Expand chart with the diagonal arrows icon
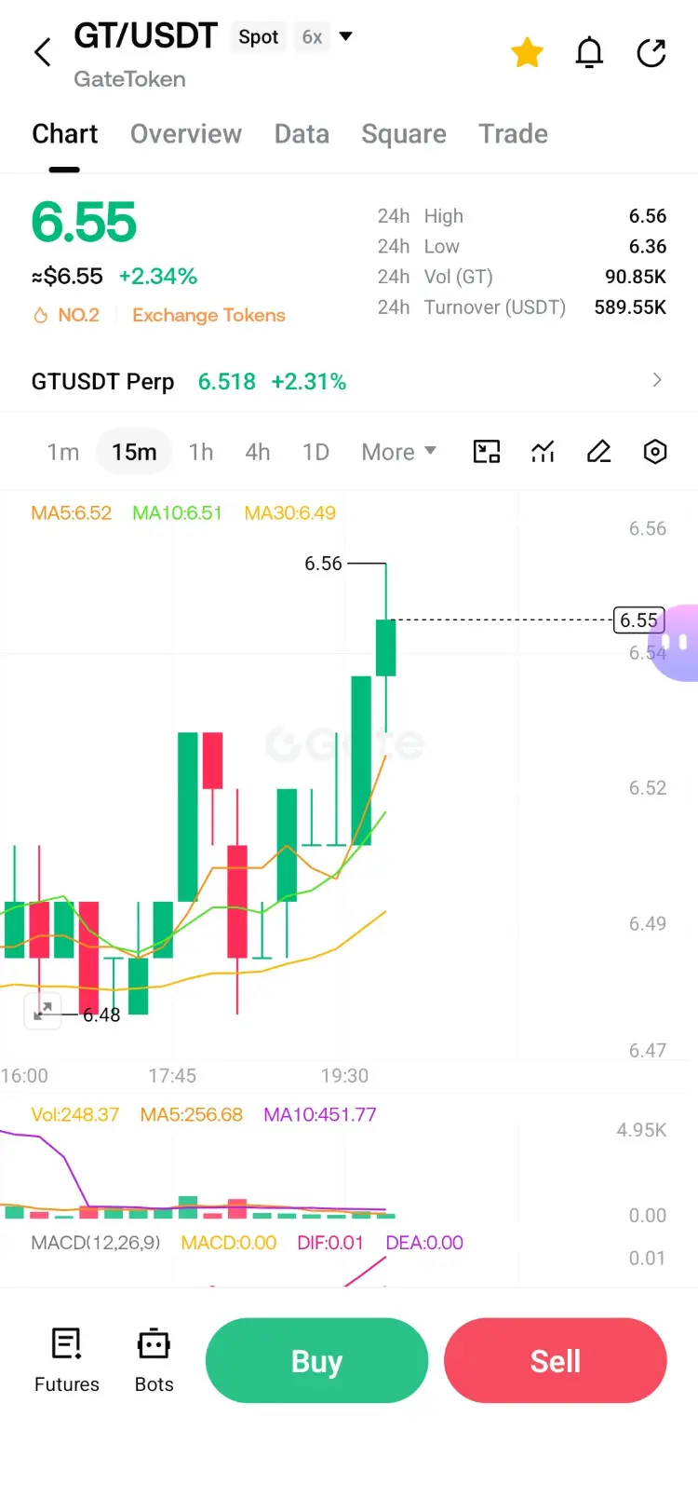 [43, 1011]
